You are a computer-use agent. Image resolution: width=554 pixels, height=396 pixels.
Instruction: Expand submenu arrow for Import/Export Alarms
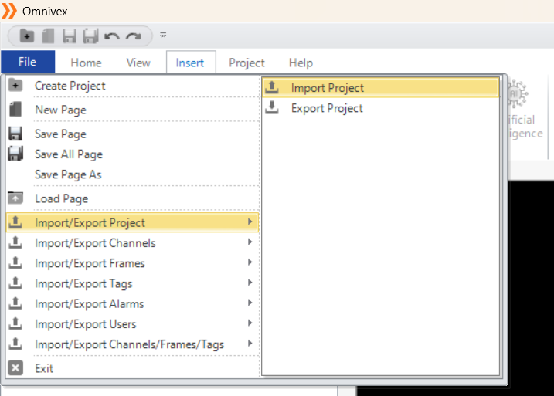(x=250, y=303)
